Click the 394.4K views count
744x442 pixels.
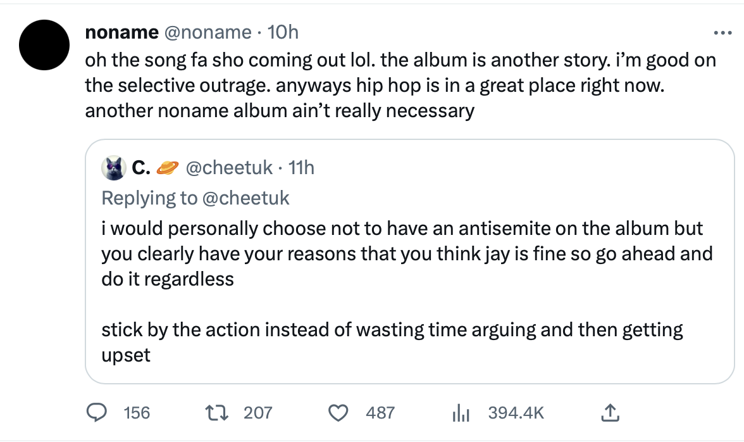click(516, 413)
